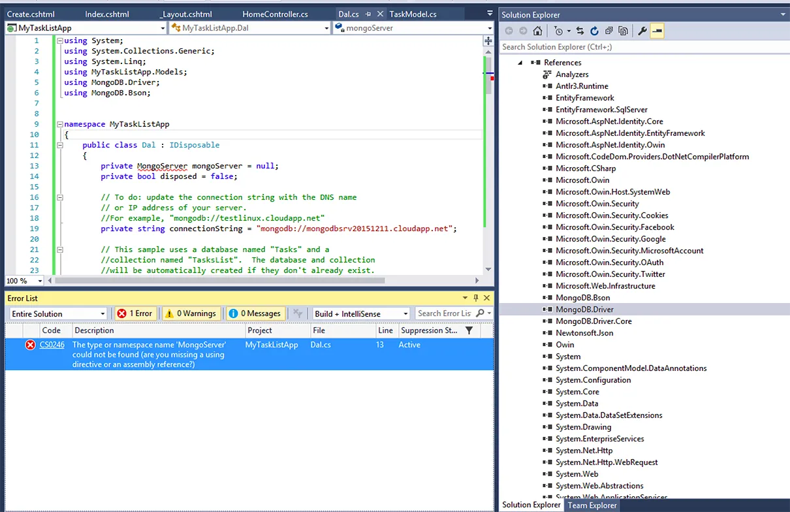
Task: Click the Sync with Active Document icon
Action: point(580,31)
